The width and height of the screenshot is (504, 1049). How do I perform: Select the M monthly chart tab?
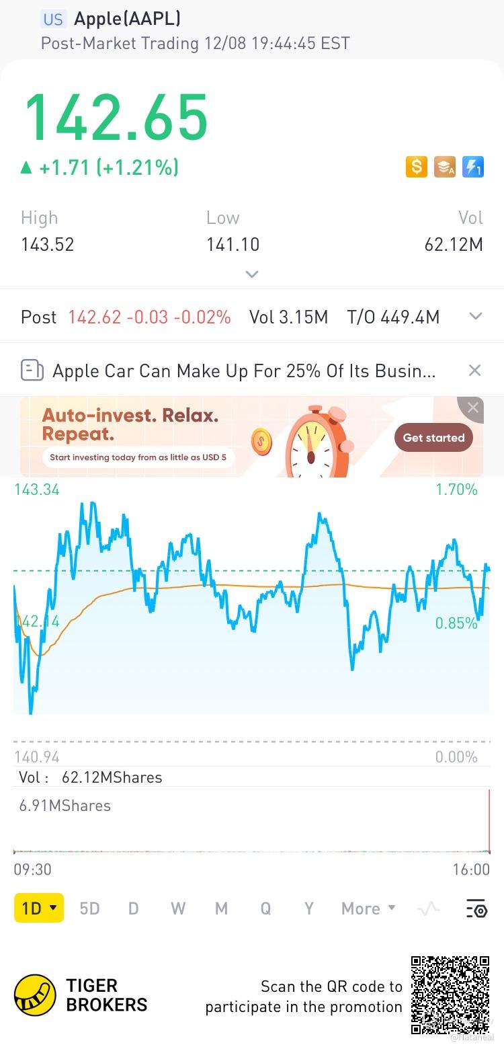(x=221, y=908)
